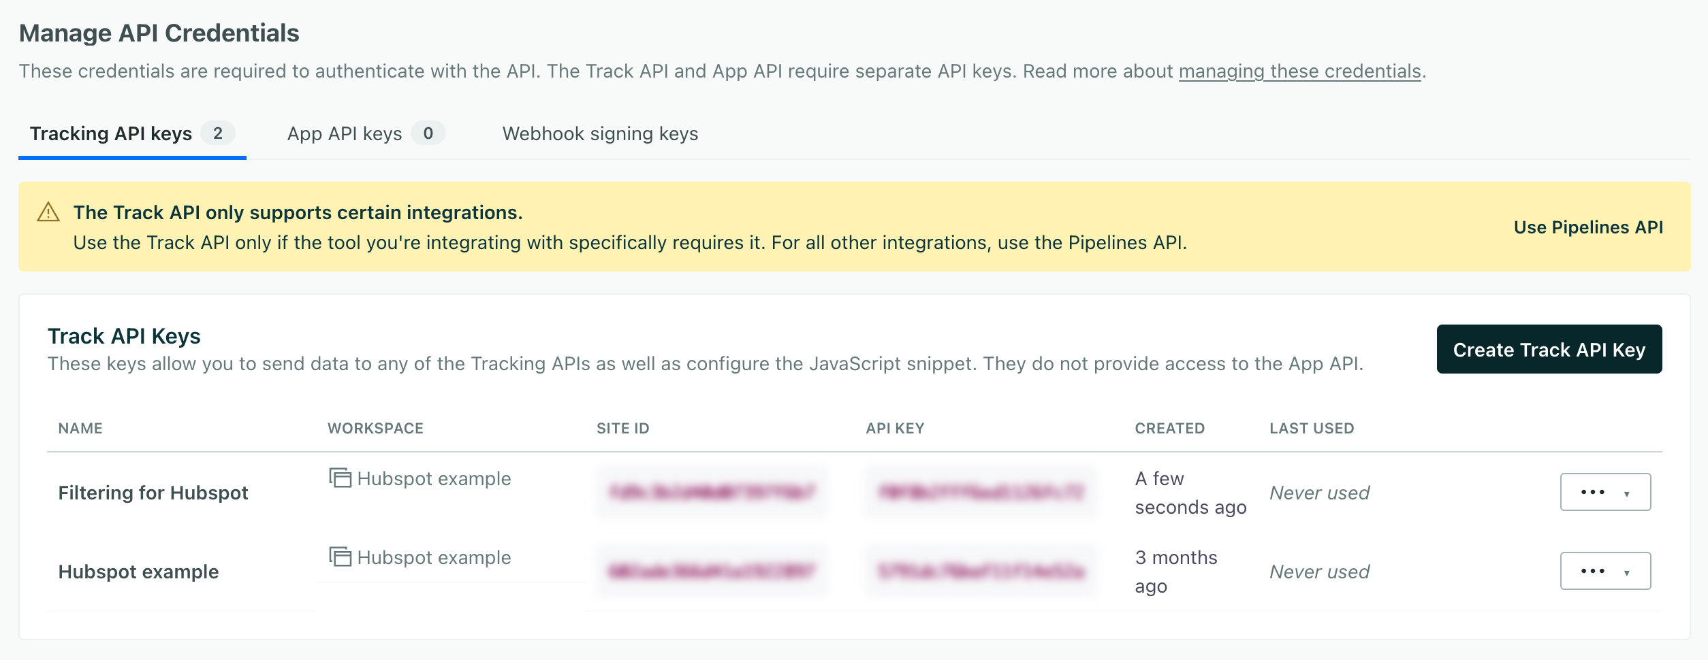Select the Tracking API keys tab
Screen dimensions: 1708x660
click(x=112, y=133)
